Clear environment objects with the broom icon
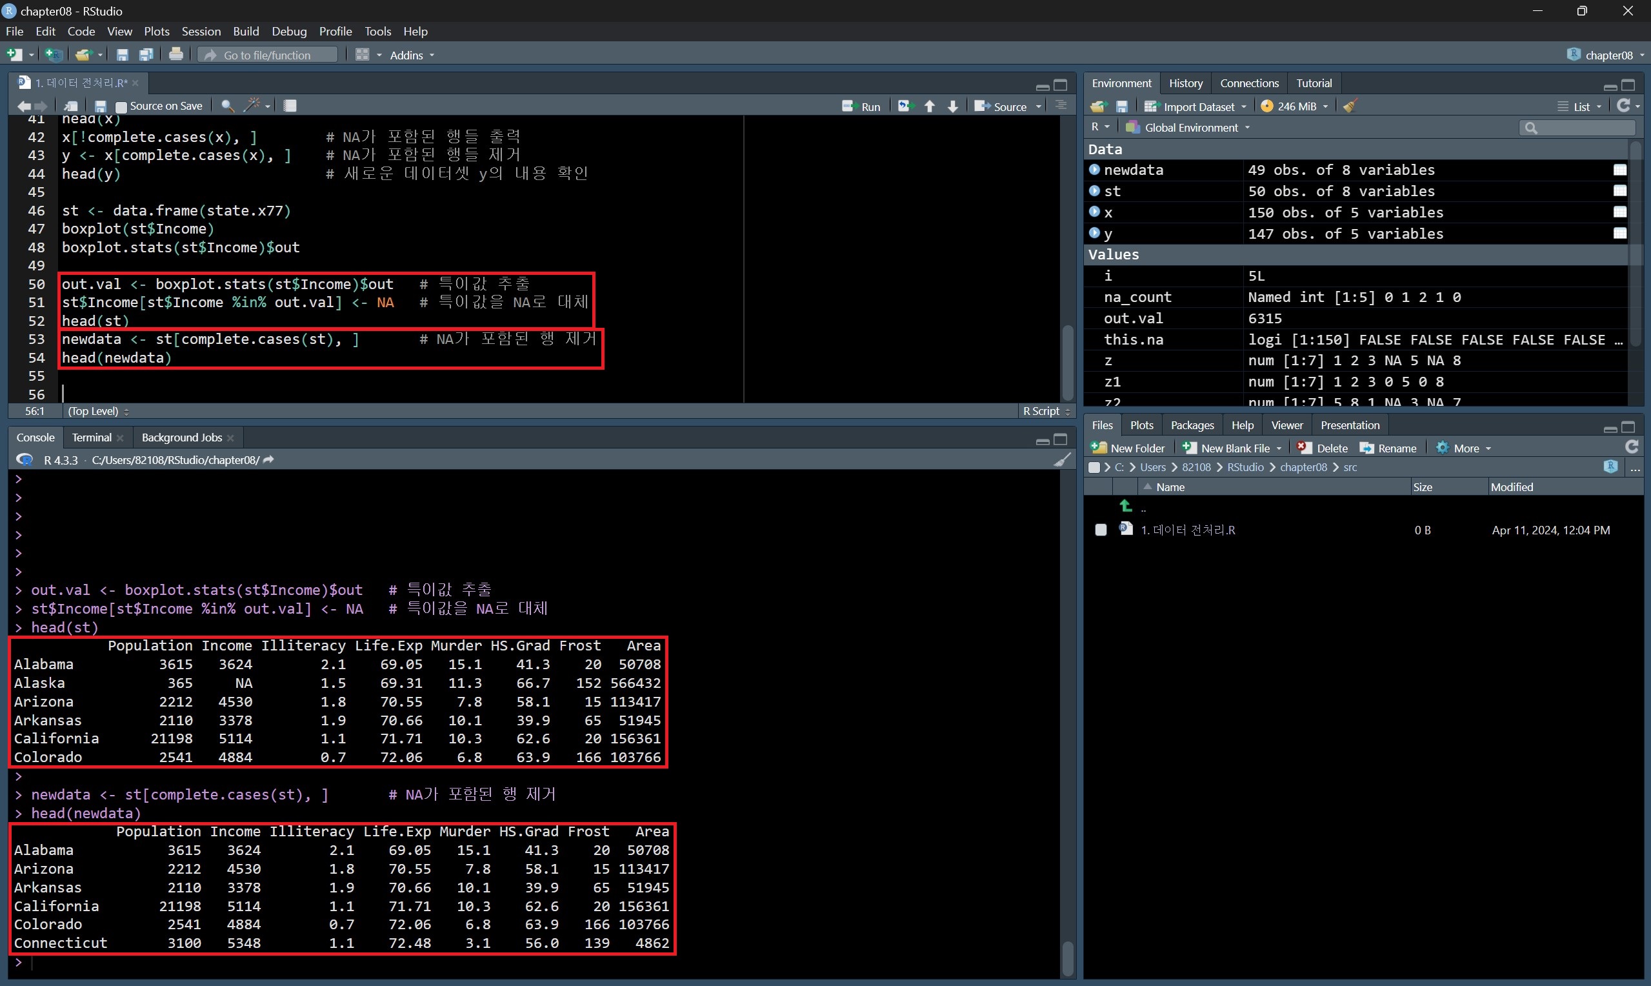The image size is (1651, 986). pyautogui.click(x=1350, y=106)
